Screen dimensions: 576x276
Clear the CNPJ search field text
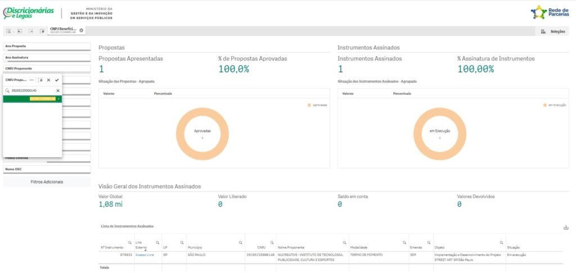click(x=57, y=91)
